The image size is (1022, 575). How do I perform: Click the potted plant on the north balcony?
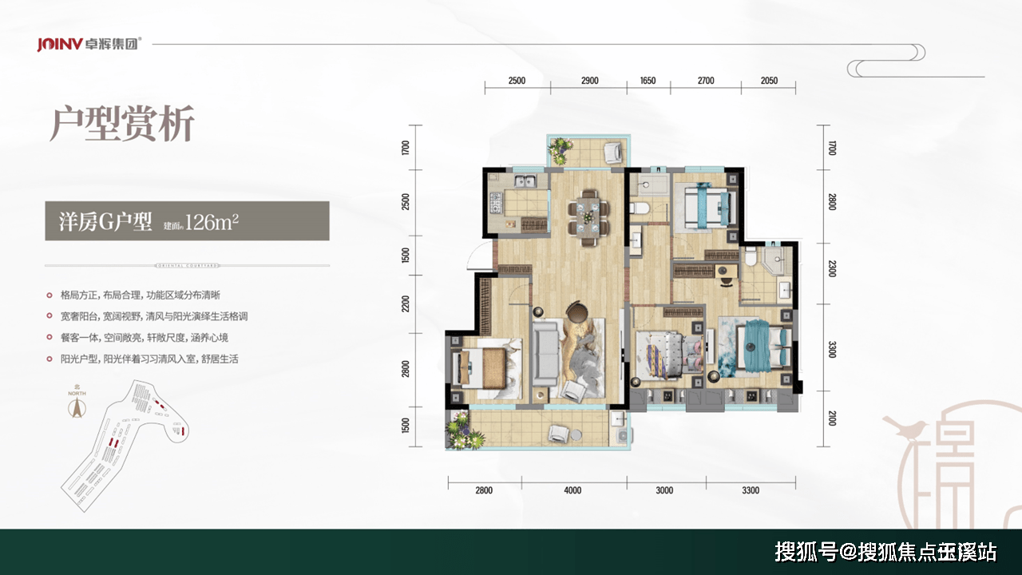(562, 149)
